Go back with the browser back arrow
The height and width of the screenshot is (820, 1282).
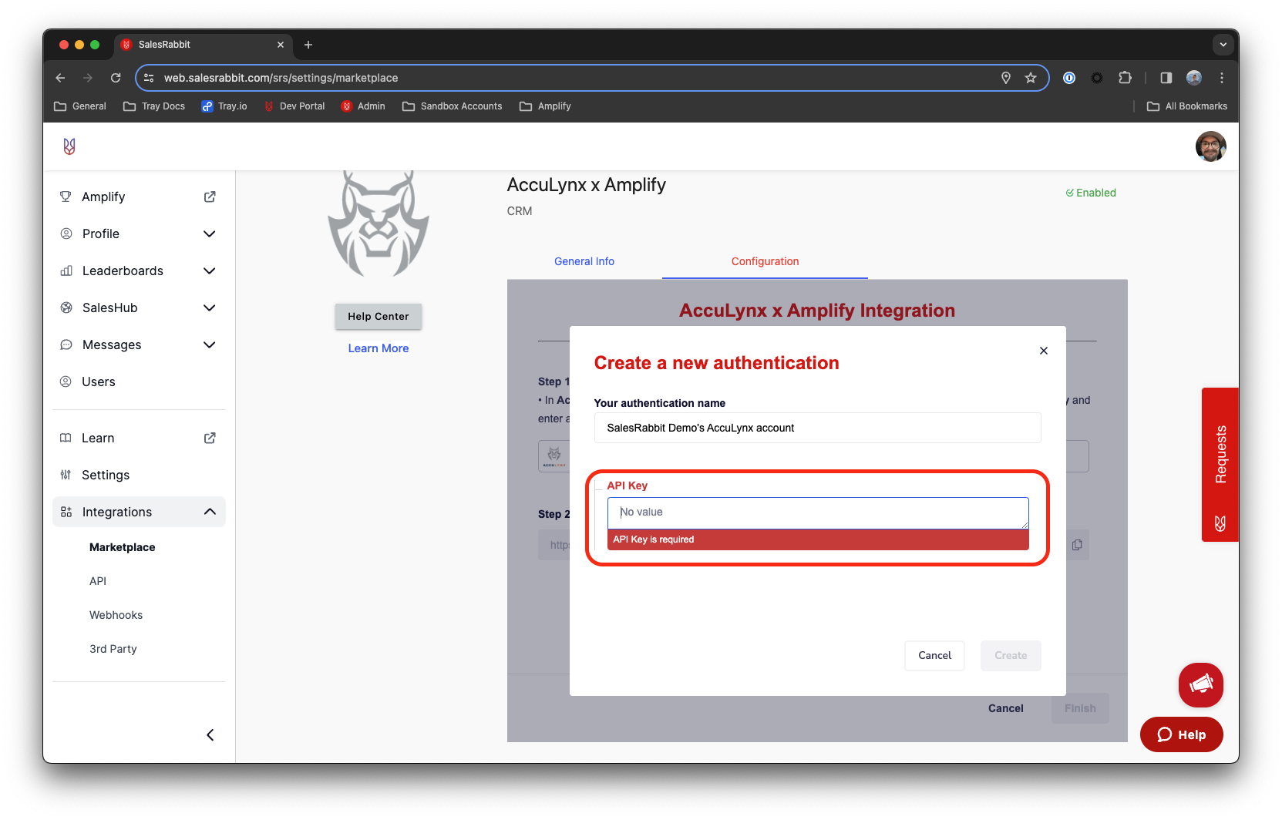(60, 78)
